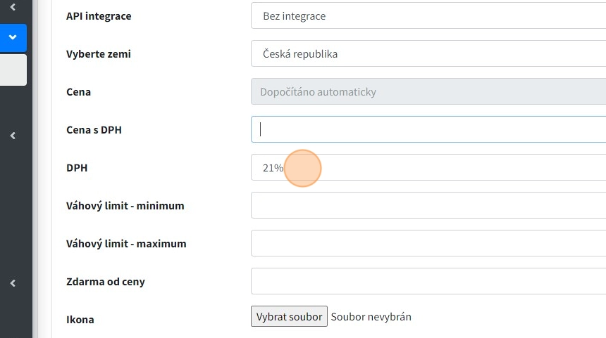Focus the Zdarma od ceny input
Viewport: 606px width, 338px height.
click(428, 282)
